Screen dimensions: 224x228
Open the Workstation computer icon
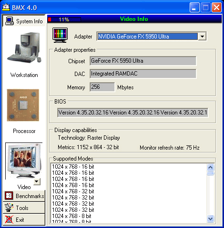[24, 47]
